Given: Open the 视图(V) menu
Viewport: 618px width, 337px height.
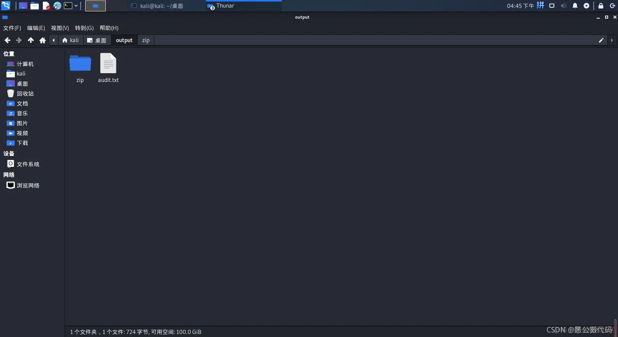Looking at the screenshot, I should pyautogui.click(x=60, y=28).
